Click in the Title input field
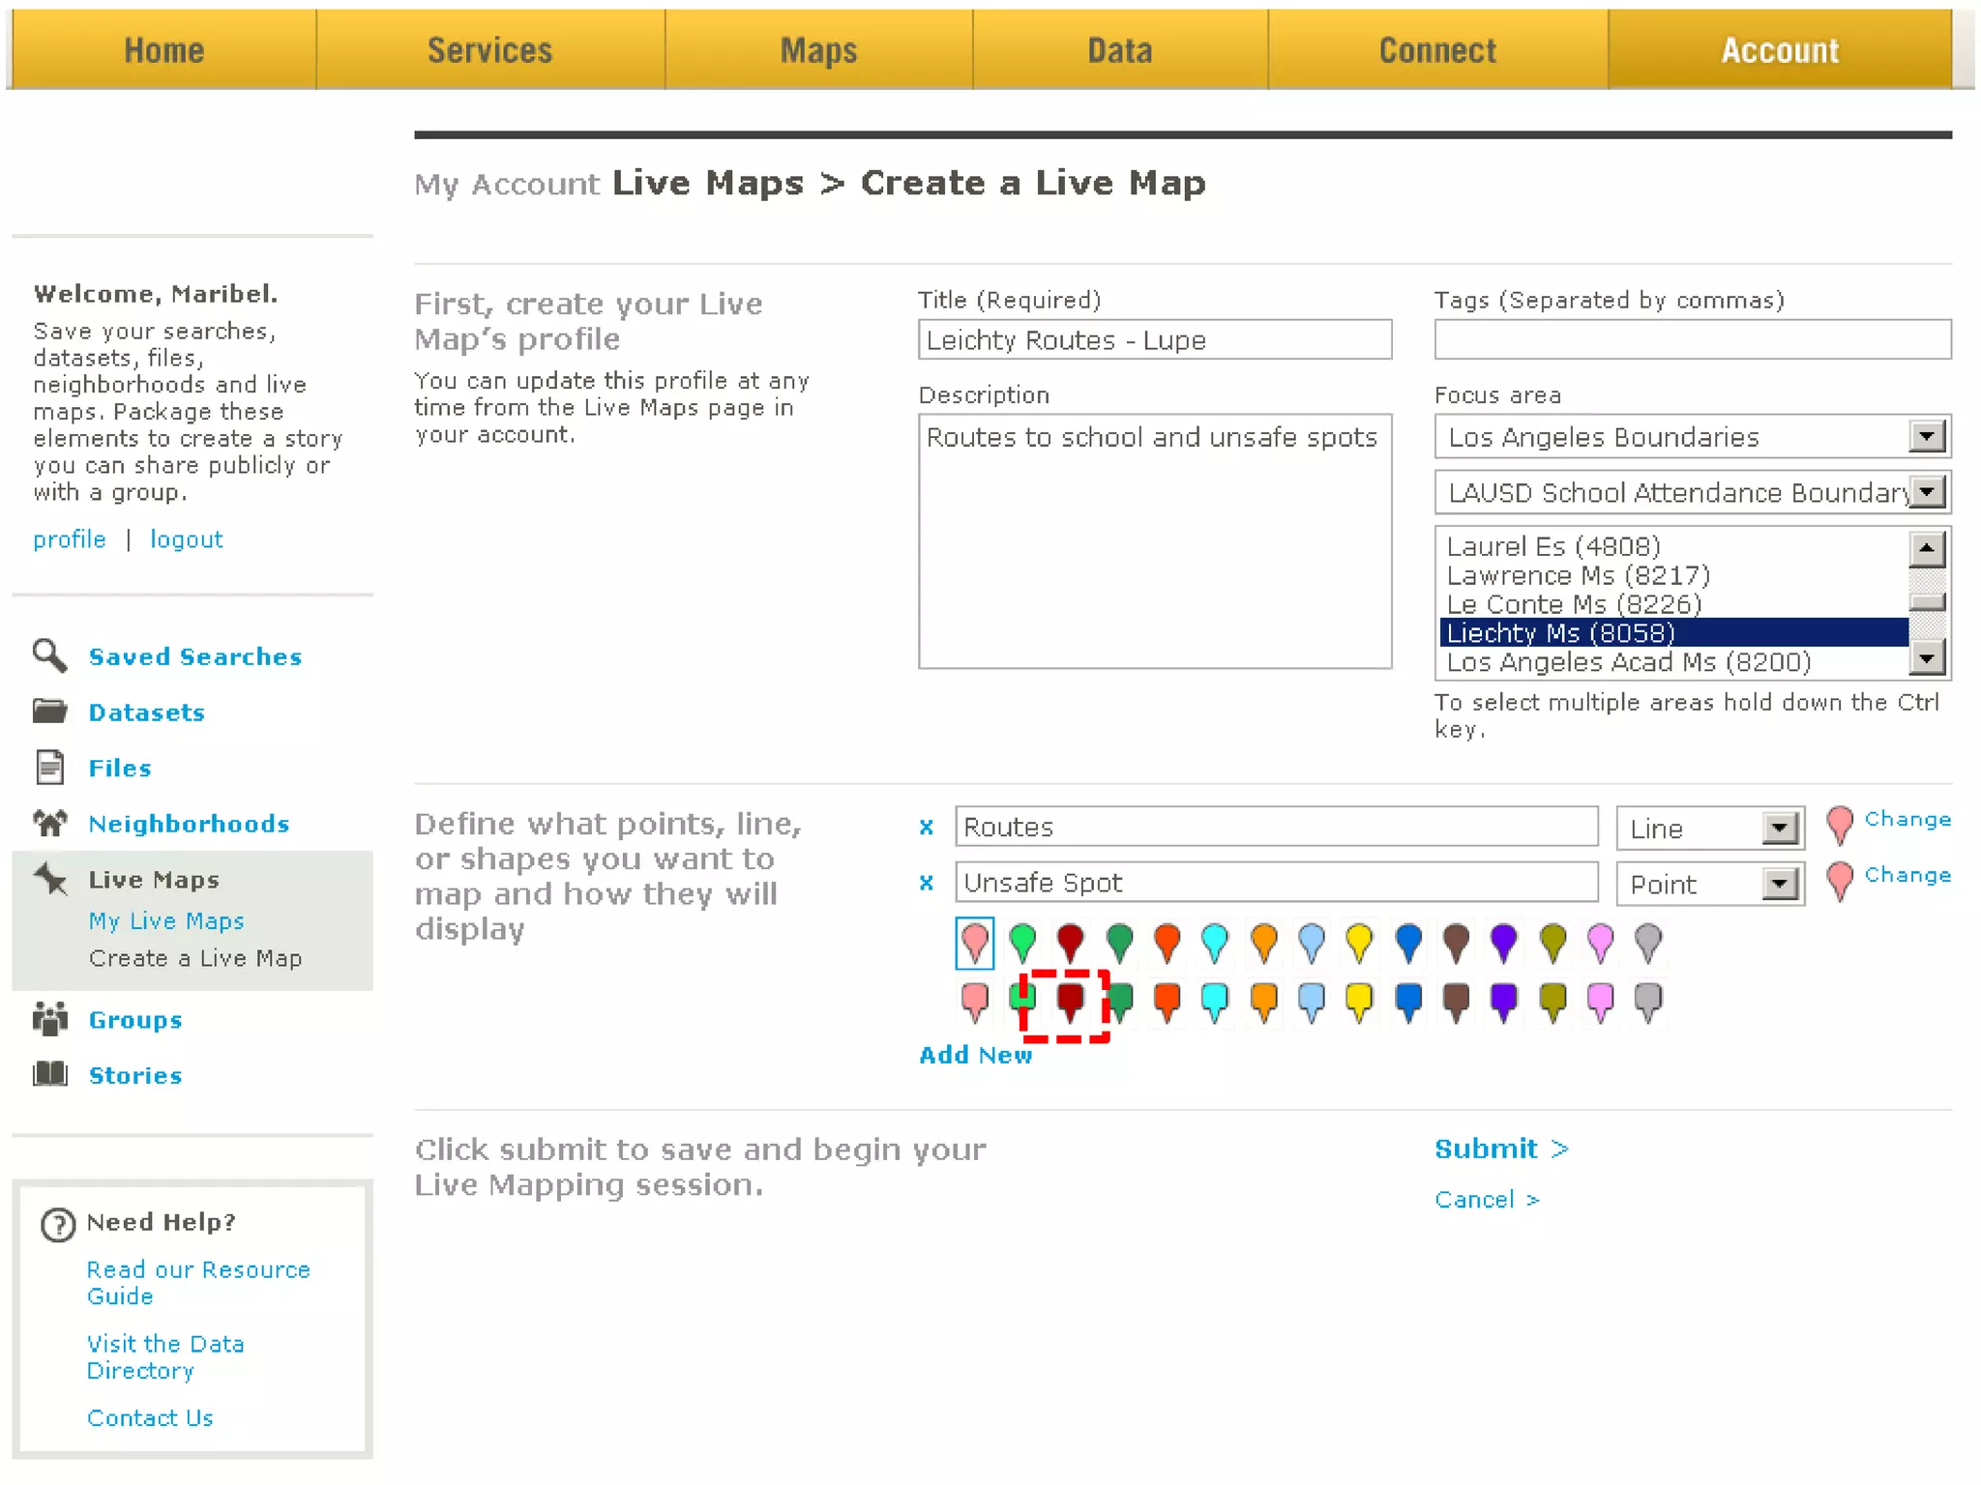The image size is (1981, 1485). pos(1155,340)
